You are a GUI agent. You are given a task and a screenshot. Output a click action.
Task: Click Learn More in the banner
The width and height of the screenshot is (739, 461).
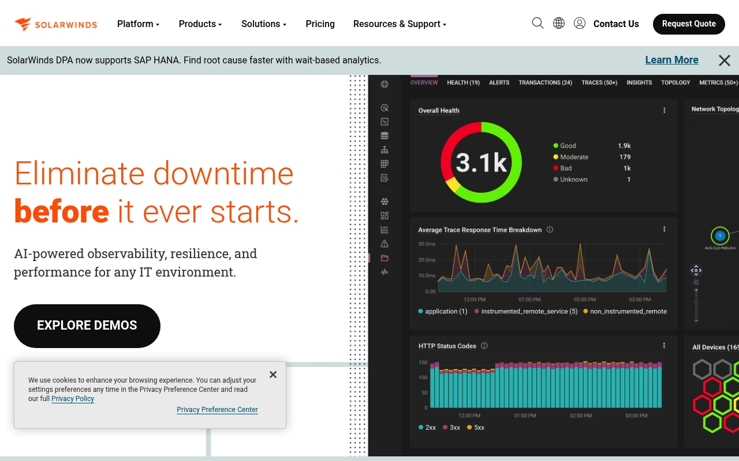pos(671,60)
